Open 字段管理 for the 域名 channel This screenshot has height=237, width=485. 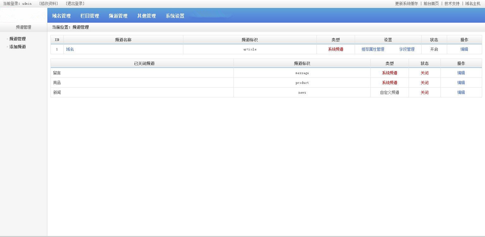pos(407,49)
